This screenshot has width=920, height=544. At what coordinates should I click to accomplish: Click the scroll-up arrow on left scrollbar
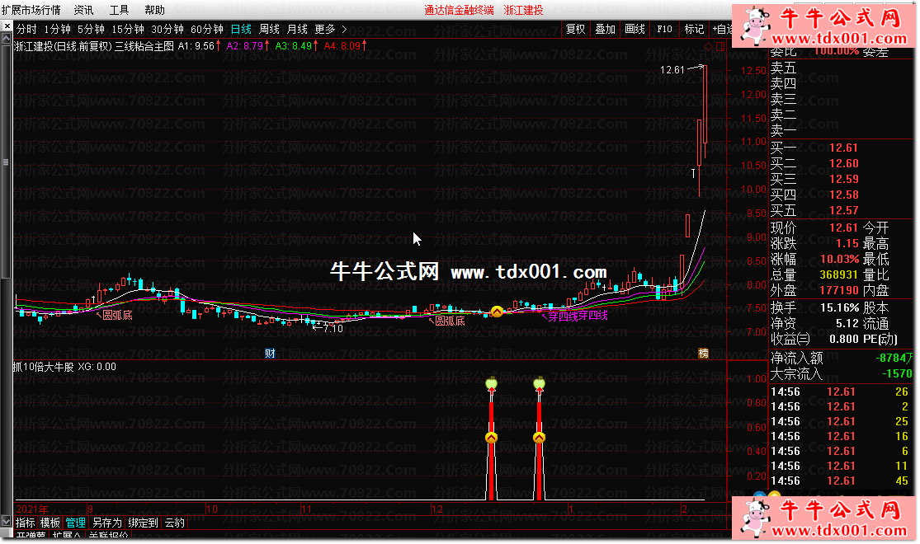click(7, 38)
